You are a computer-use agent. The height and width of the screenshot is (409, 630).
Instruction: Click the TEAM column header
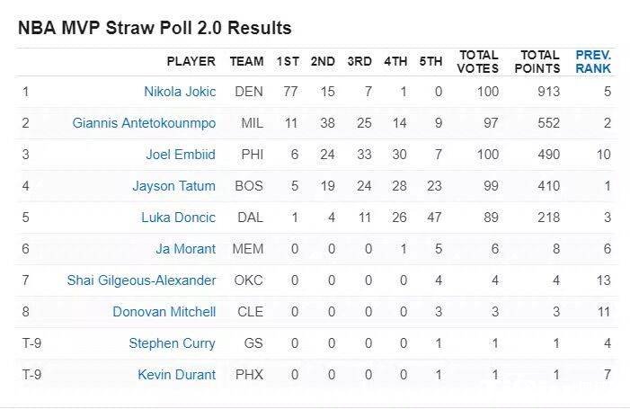[246, 61]
